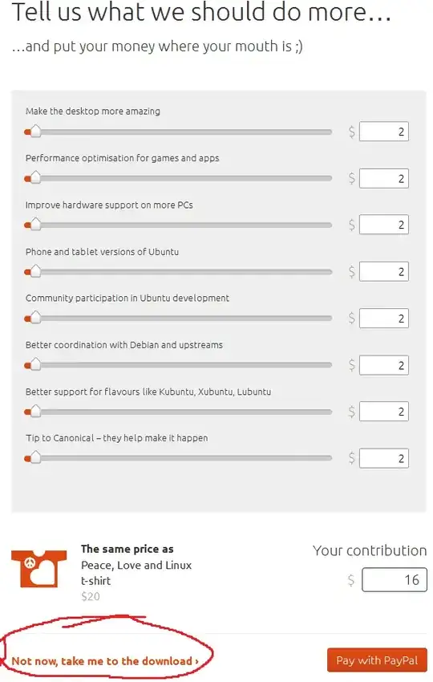Focus the Phone and tablet amount box
The width and height of the screenshot is (433, 682).
point(384,272)
